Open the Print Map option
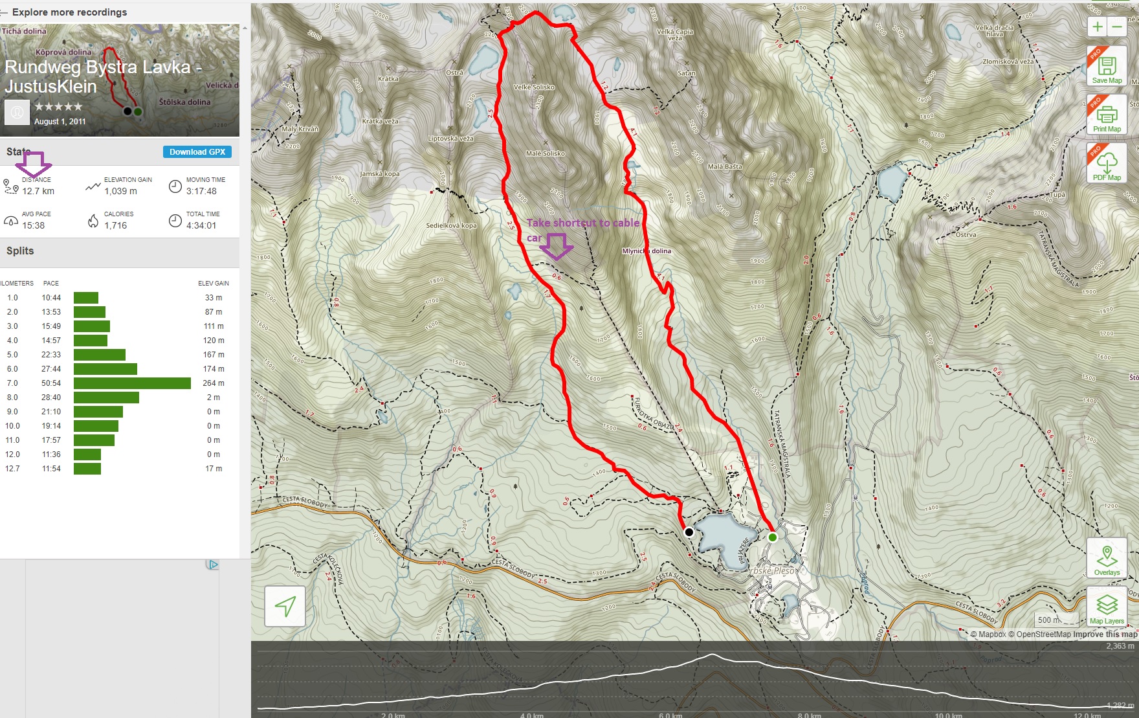 click(1107, 115)
